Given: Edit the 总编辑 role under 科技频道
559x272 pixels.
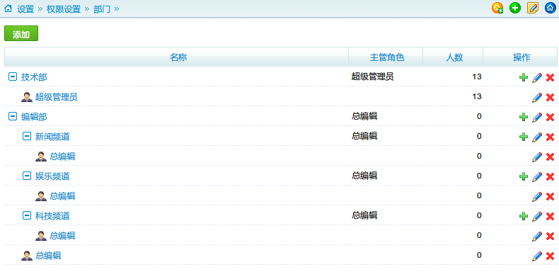Looking at the screenshot, I should [537, 236].
